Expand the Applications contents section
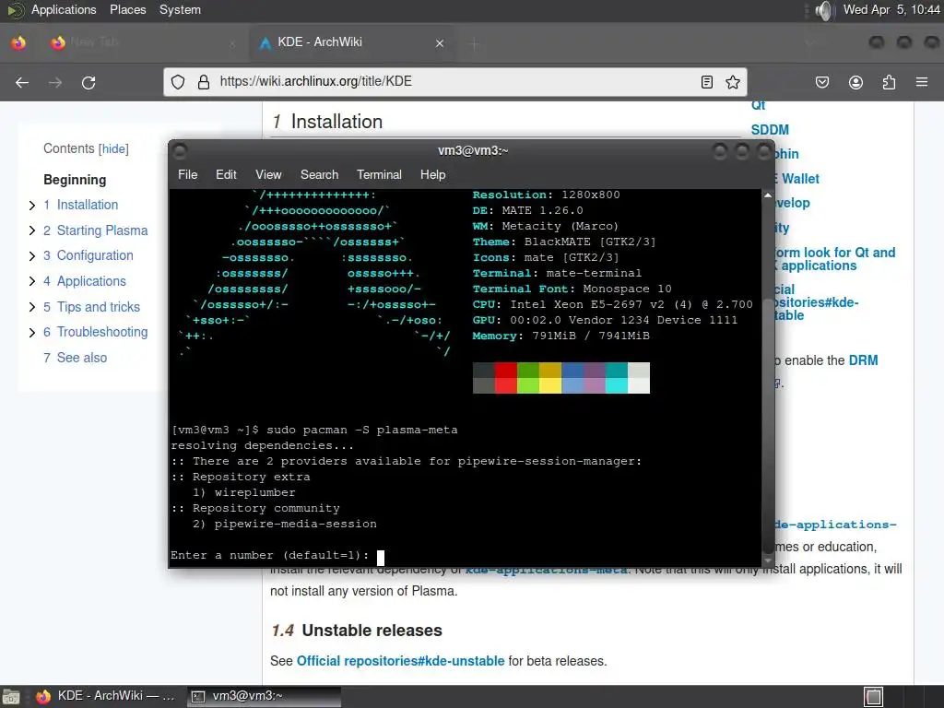This screenshot has height=708, width=944. [32, 281]
